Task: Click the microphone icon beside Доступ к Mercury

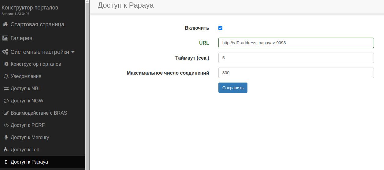Action: tap(6, 138)
